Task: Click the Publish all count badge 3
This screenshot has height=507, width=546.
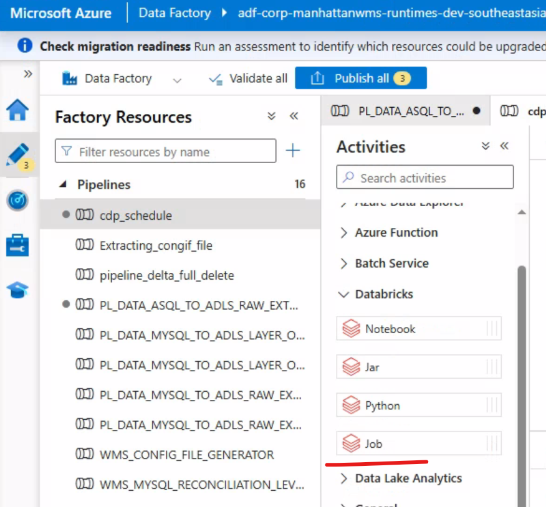Action: [x=402, y=78]
